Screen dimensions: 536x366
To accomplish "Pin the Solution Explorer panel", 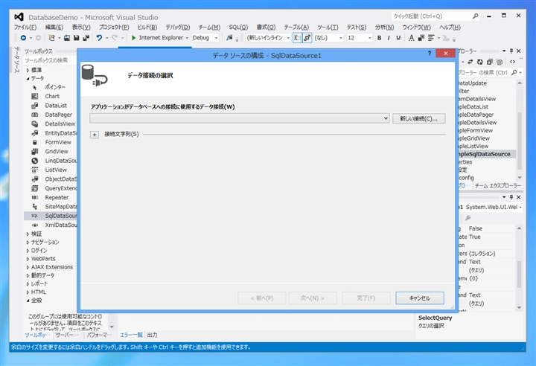I will point(511,51).
